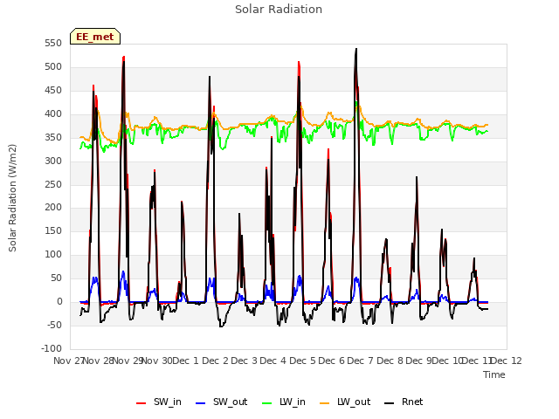
Task: Click the Time x-axis title
Action: (x=494, y=374)
